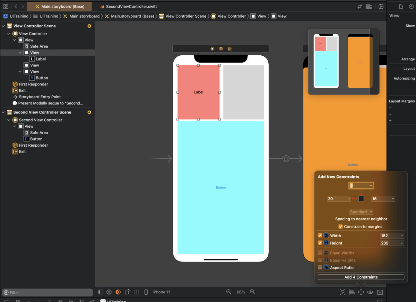Image resolution: width=416 pixels, height=302 pixels.
Task: Open accessibility appearance options
Action: (109, 292)
